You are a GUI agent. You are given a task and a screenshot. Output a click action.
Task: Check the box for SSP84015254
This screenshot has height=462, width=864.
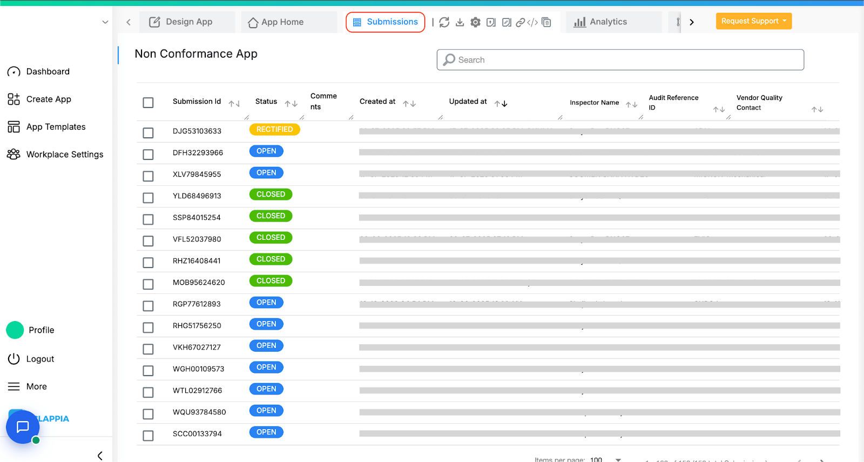148,219
